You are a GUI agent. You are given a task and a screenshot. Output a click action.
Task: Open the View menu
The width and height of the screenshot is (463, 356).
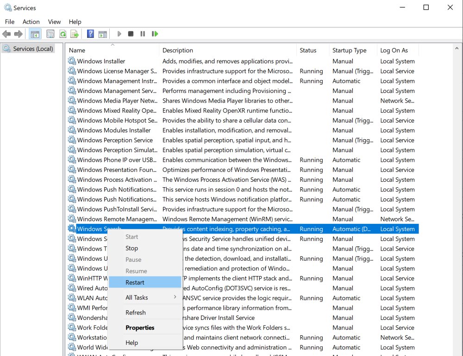[x=54, y=22]
